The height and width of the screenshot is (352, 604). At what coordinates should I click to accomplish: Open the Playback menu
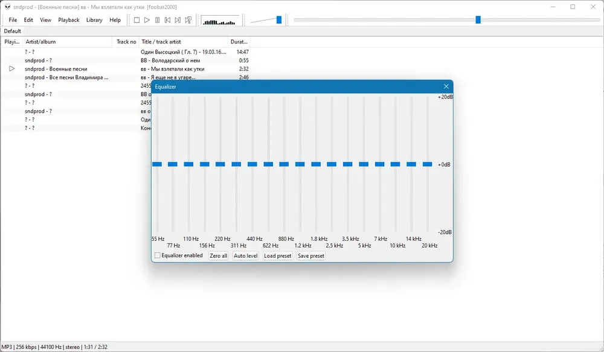tap(69, 20)
